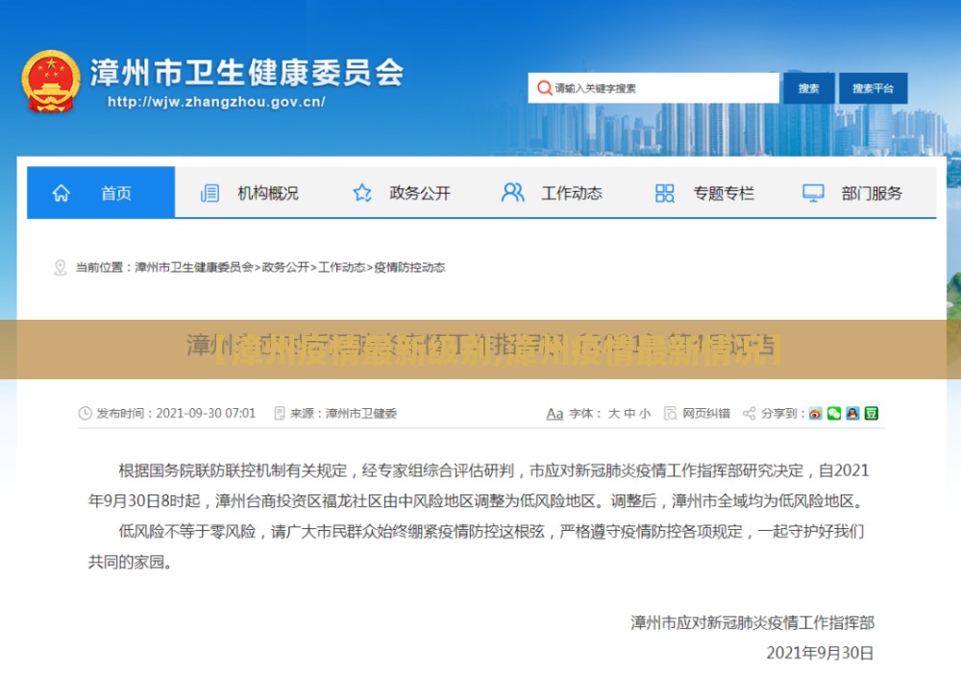This screenshot has height=699, width=961.
Task: Share to QQ icon
Action: click(x=852, y=413)
